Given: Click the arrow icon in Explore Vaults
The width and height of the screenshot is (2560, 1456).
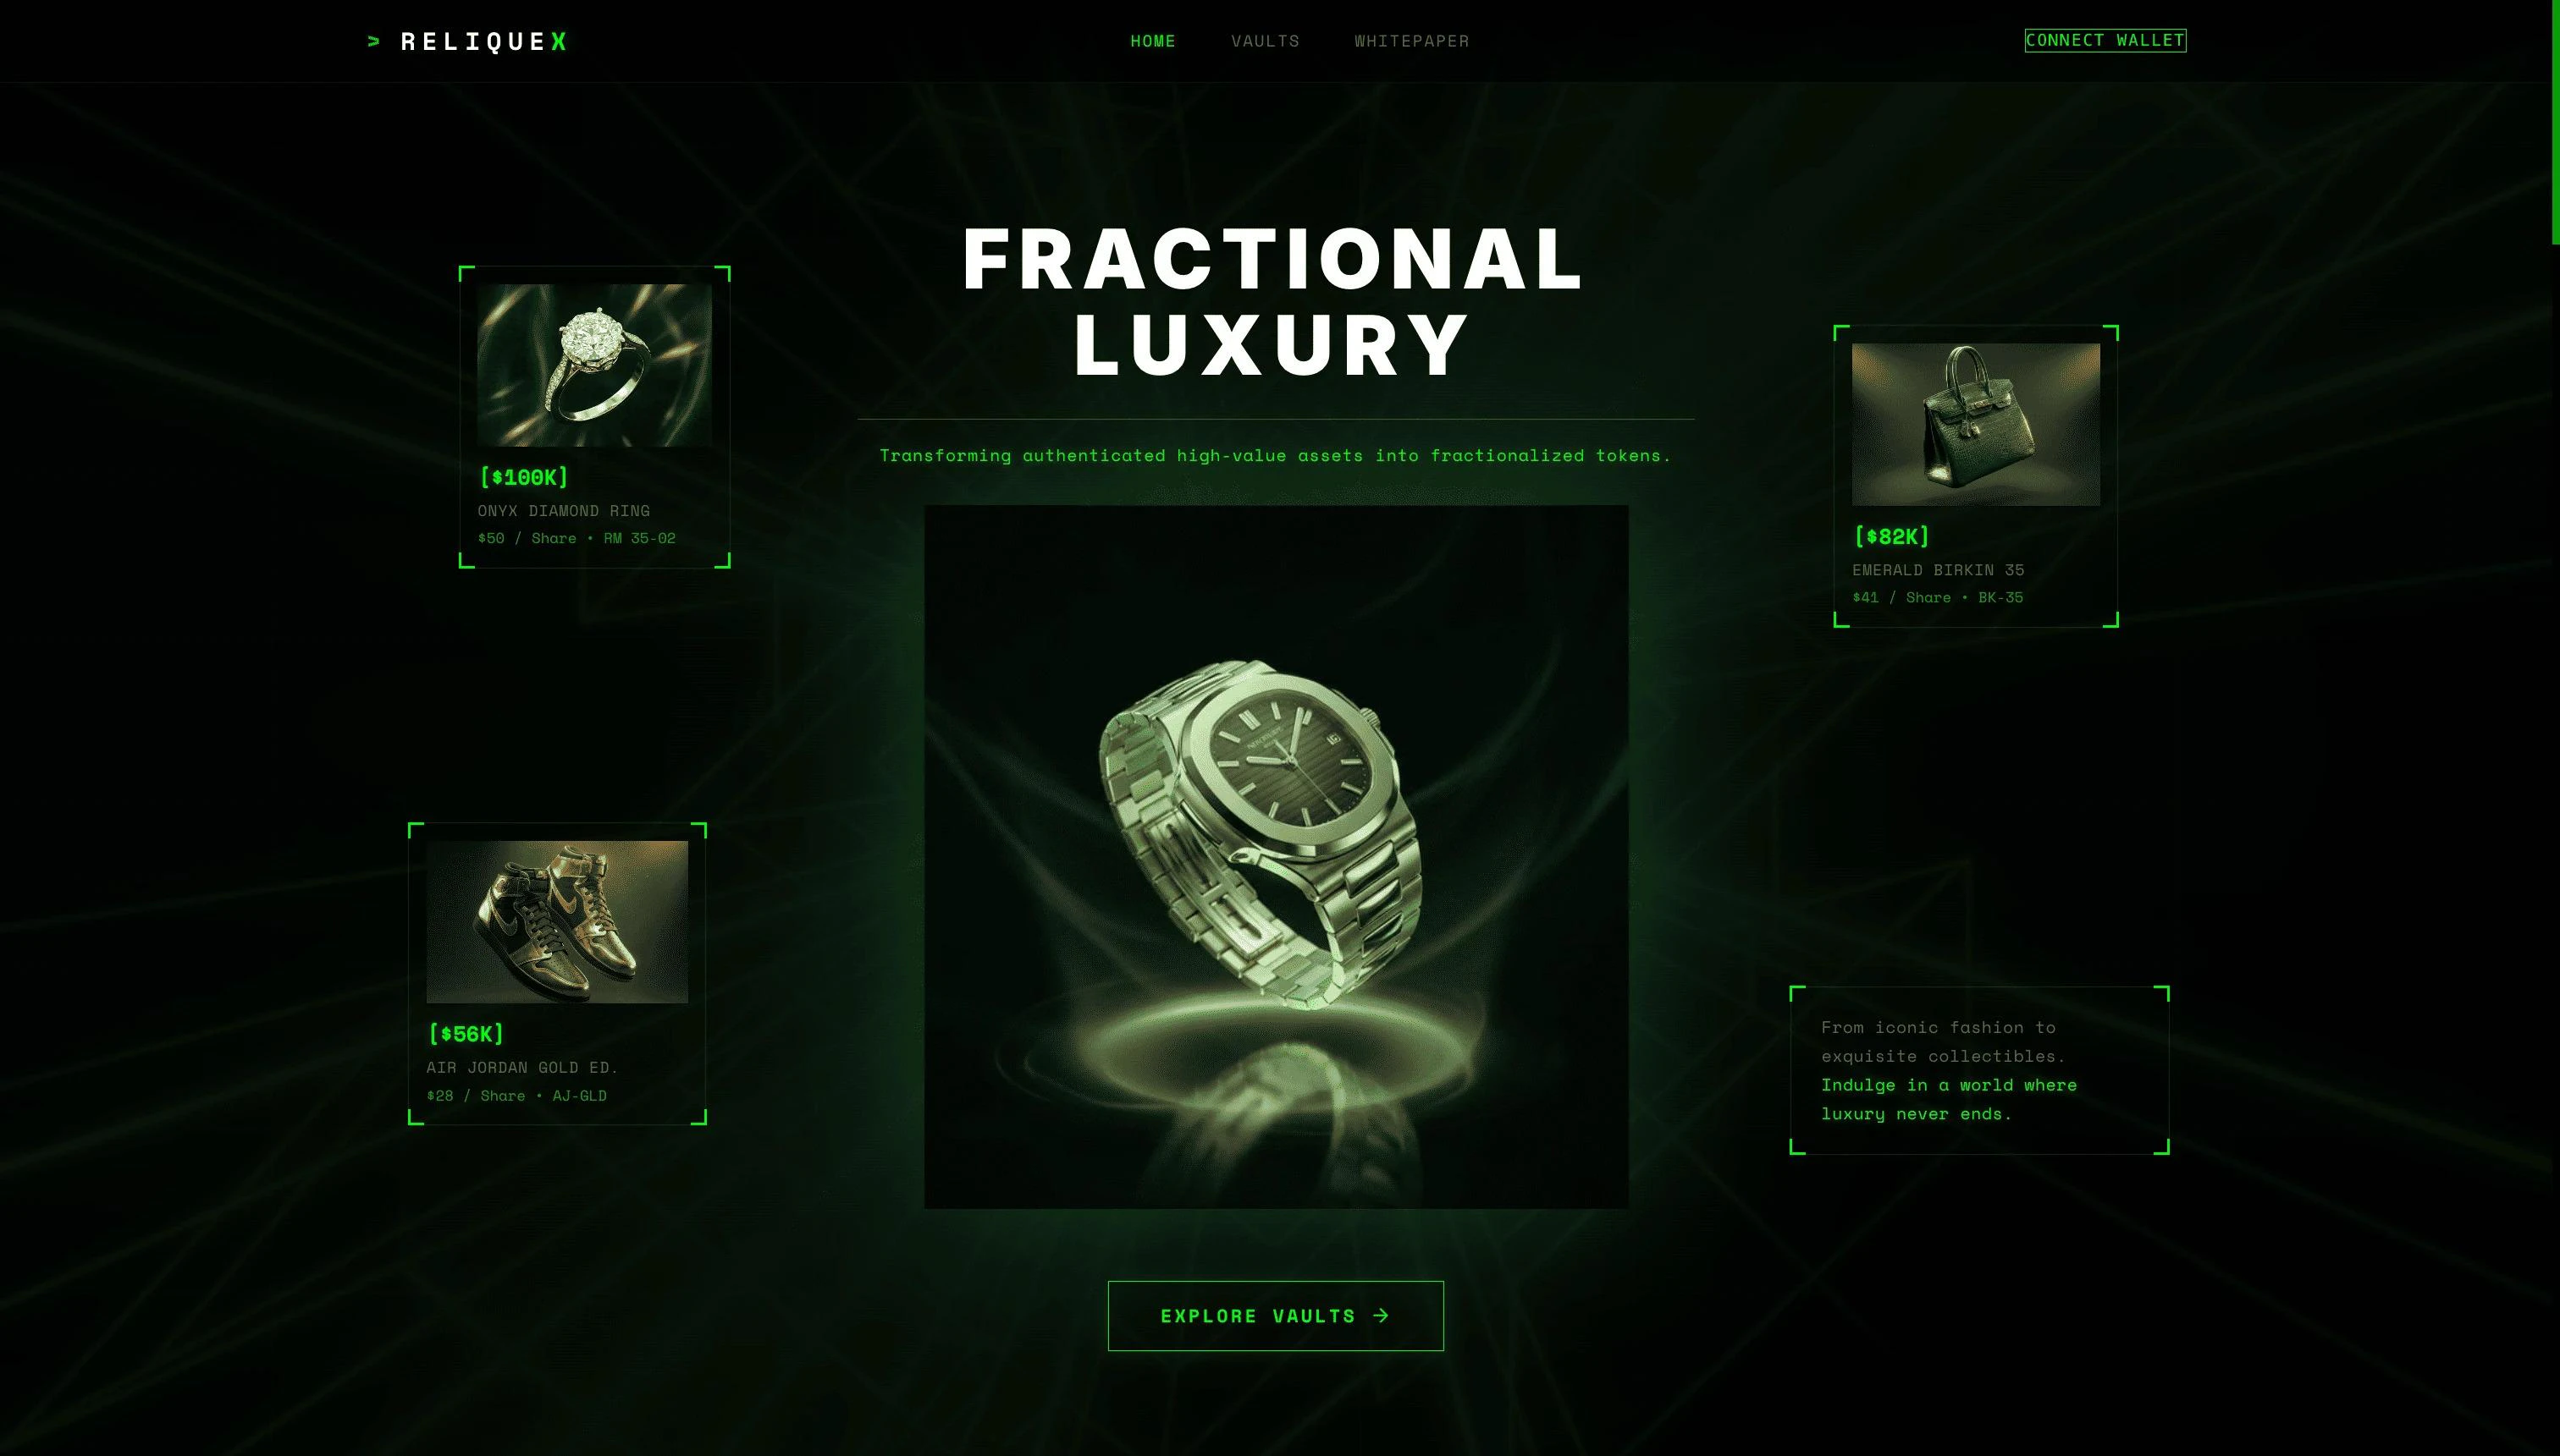Looking at the screenshot, I should coord(1381,1315).
